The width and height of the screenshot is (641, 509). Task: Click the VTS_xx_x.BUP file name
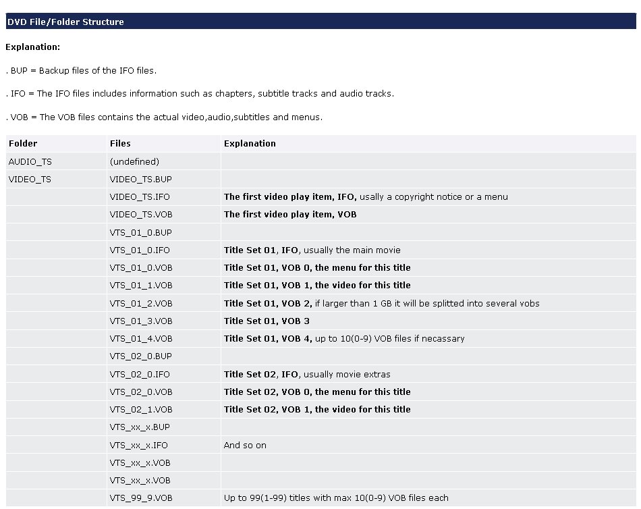point(140,427)
